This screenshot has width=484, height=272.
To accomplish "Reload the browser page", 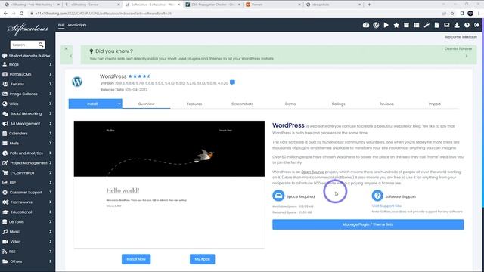I will (x=22, y=14).
